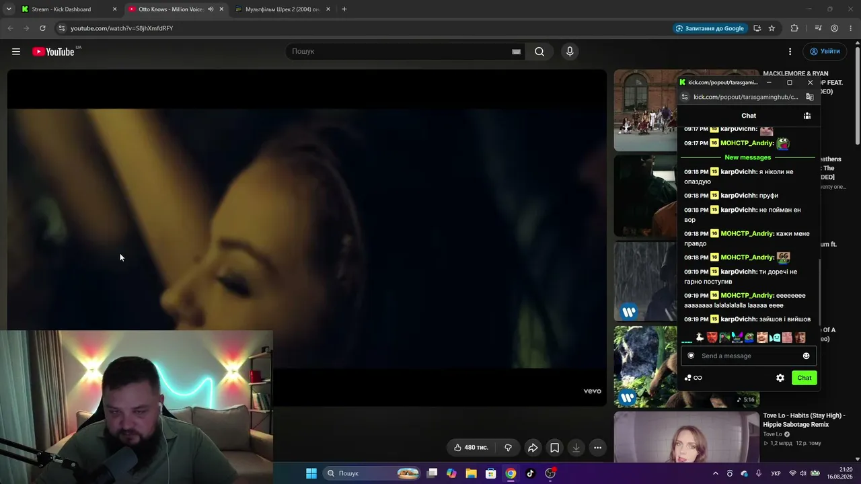Viewport: 861px width, 484px height.
Task: Open Task View on the taskbar
Action: [x=433, y=473]
